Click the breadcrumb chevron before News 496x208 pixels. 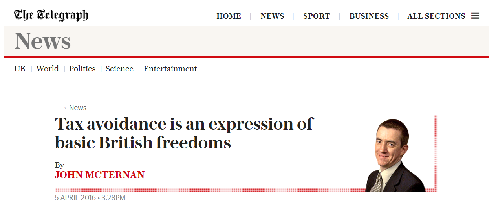click(65, 108)
